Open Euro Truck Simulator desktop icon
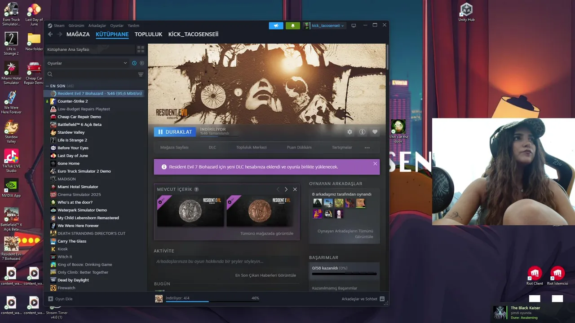Image resolution: width=575 pixels, height=323 pixels. pos(11,14)
